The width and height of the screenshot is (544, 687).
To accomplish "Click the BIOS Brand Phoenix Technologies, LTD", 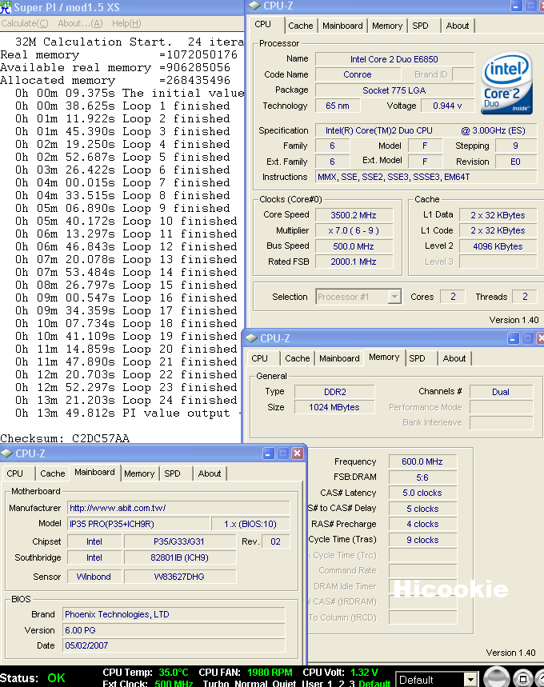I will click(x=174, y=614).
